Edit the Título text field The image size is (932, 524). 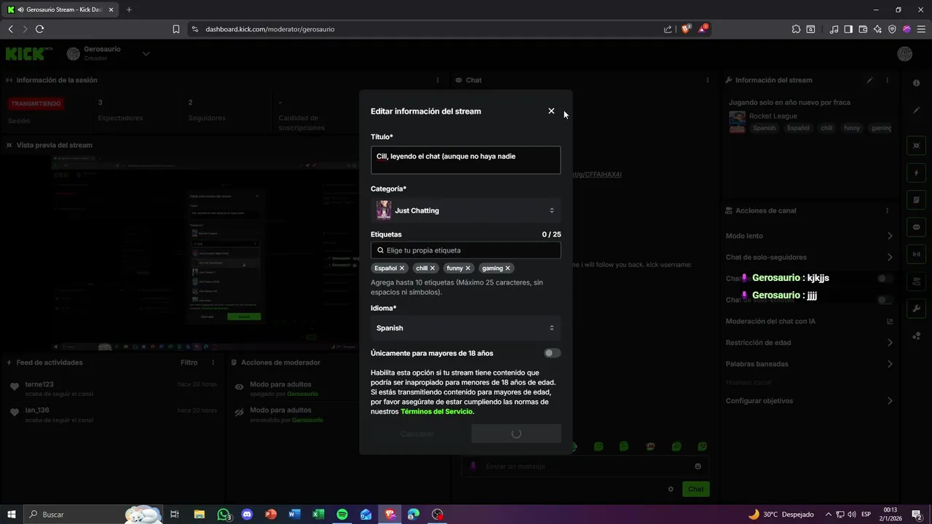click(465, 160)
